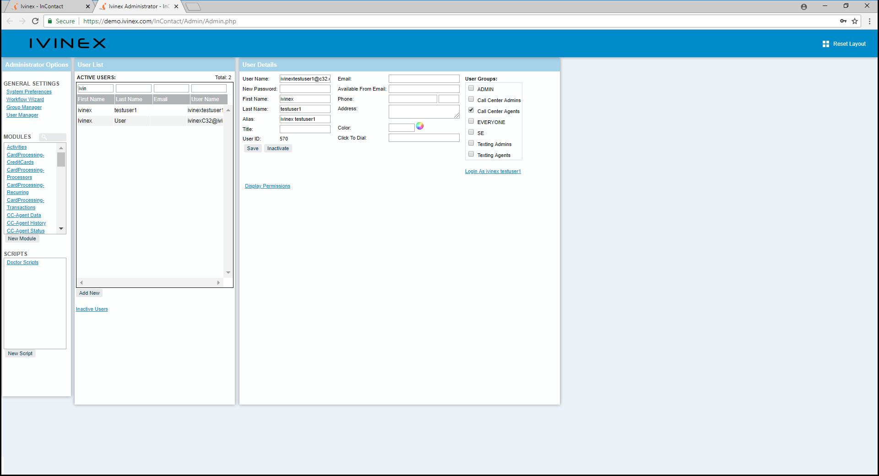The width and height of the screenshot is (879, 476).
Task: Enable the Texting Admins group
Action: [471, 143]
